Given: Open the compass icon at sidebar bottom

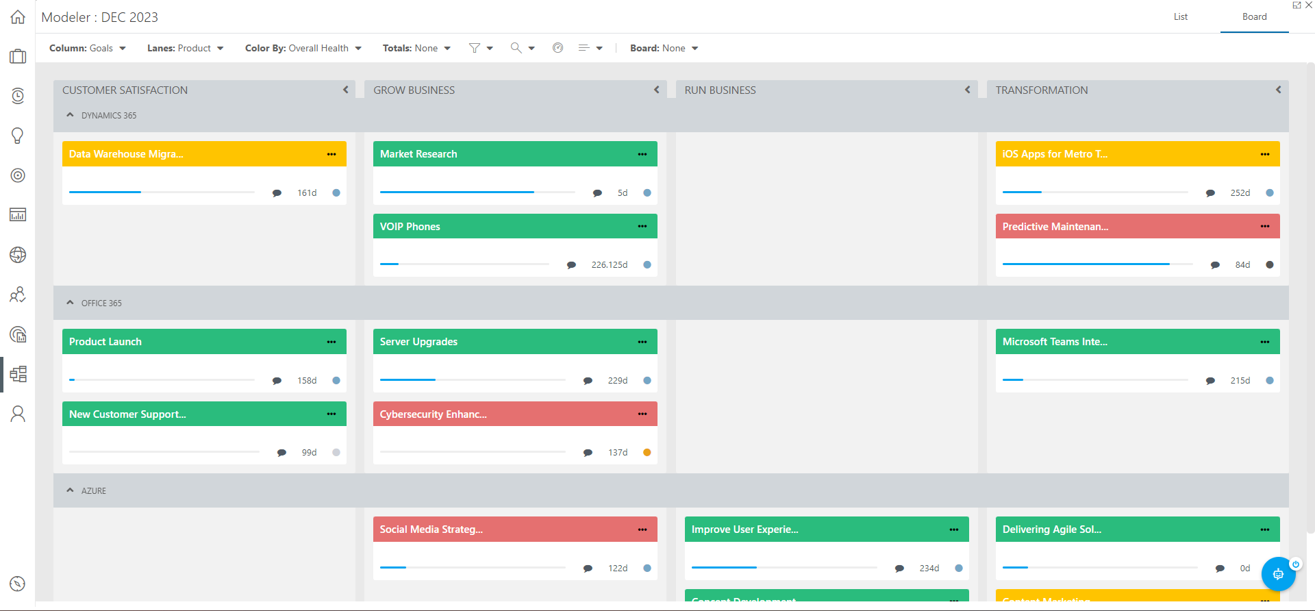Looking at the screenshot, I should [x=18, y=584].
